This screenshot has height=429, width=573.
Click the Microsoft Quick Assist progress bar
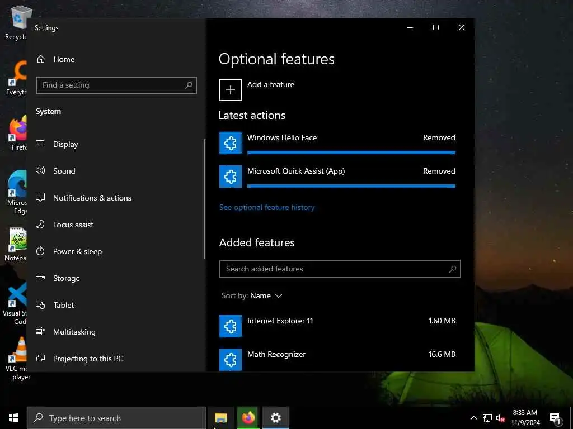351,186
